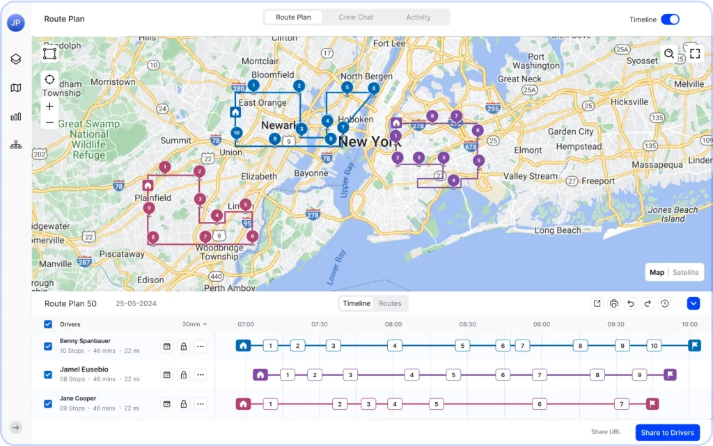This screenshot has height=446, width=713.
Task: Open the hierarchy org-chart sidebar icon
Action: tap(16, 145)
